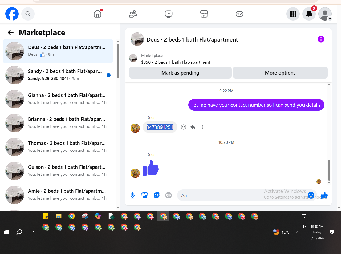This screenshot has height=254, width=341.
Task: Mark as pending button
Action: [180, 73]
